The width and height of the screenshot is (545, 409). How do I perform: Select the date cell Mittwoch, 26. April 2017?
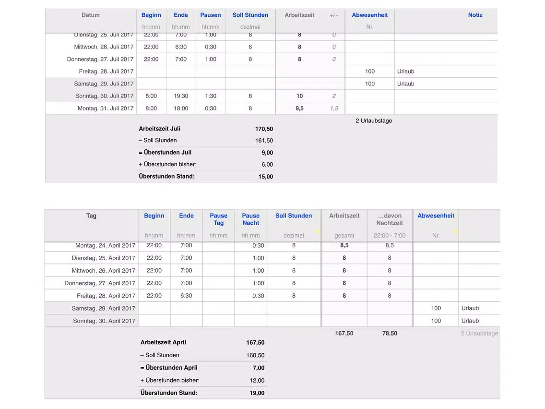[x=104, y=271]
